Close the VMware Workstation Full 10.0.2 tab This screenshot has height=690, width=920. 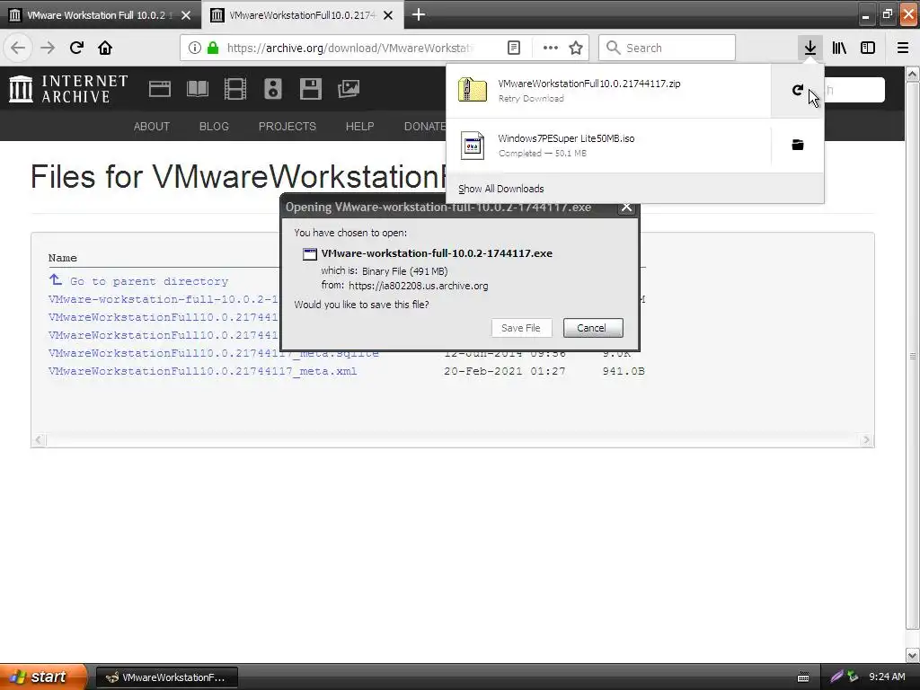[x=186, y=15]
